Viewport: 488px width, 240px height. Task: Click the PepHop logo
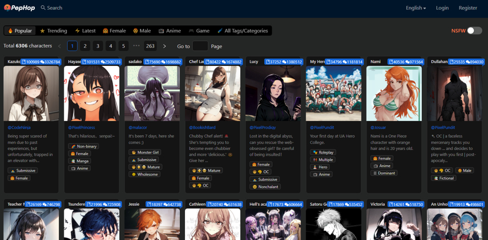(19, 8)
